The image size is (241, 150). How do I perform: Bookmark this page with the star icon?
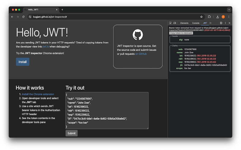click(201, 17)
